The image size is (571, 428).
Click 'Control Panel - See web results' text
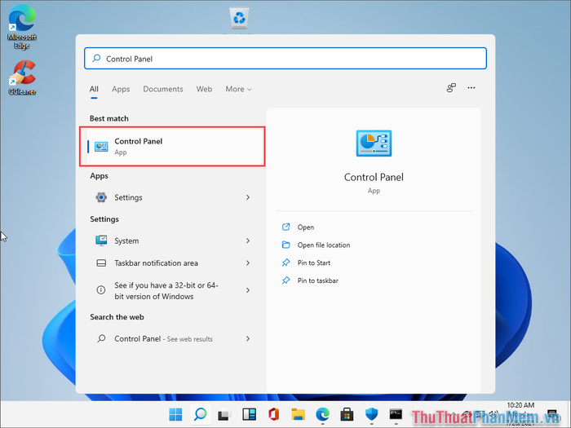point(163,339)
